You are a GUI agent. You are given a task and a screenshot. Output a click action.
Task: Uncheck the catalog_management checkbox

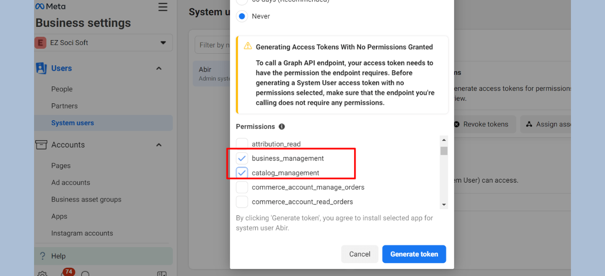point(242,173)
